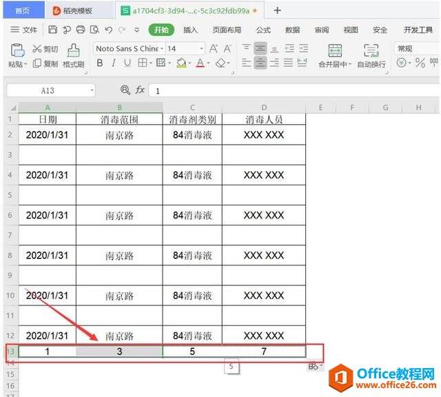Switch to 页面布局 Page Layout tab
This screenshot has width=441, height=397.
coord(227,30)
